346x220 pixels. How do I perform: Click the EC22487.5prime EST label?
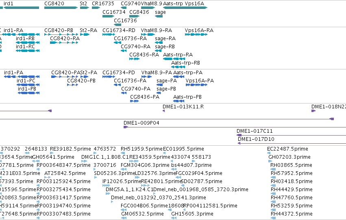287,149
